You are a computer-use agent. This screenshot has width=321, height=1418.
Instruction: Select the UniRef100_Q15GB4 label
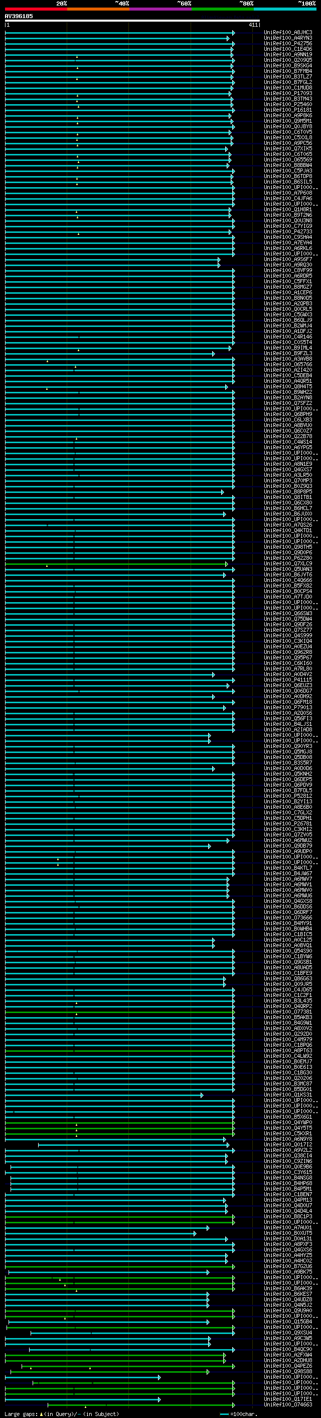(x=288, y=1321)
